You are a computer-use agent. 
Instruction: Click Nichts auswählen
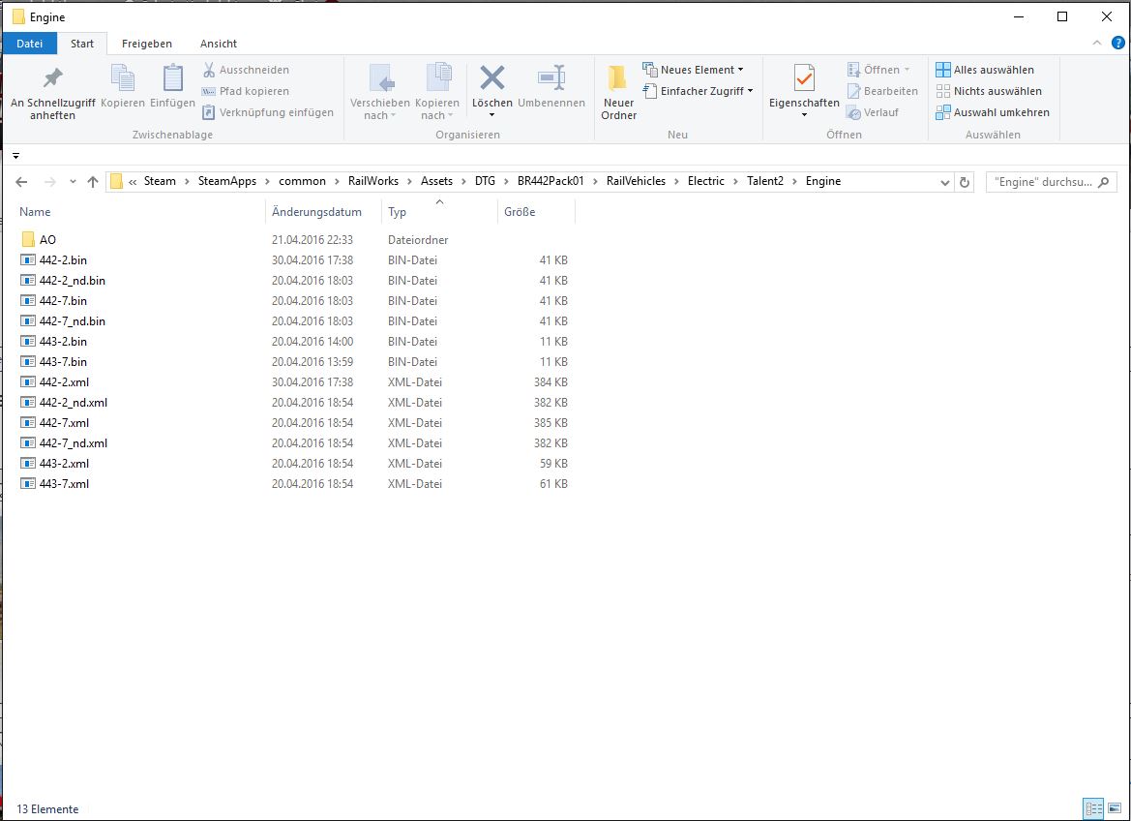[988, 91]
